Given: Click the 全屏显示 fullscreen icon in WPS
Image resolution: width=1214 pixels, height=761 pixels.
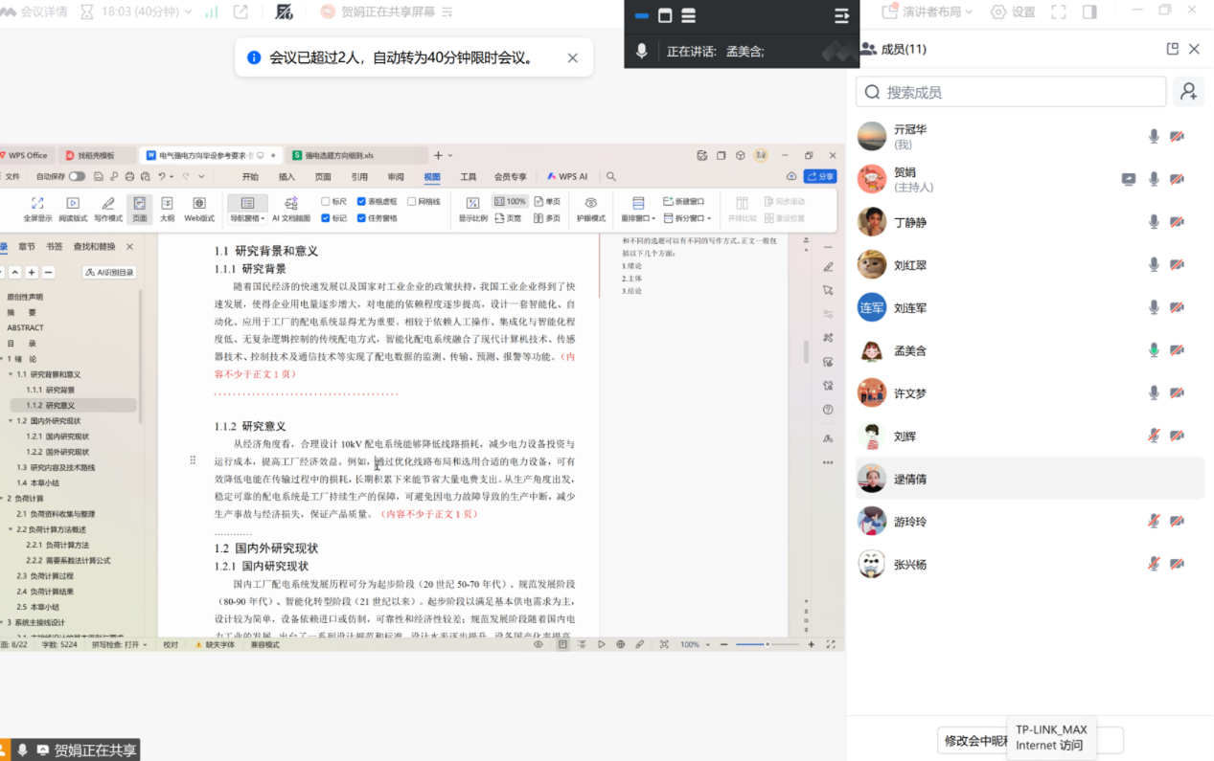Looking at the screenshot, I should click(37, 204).
